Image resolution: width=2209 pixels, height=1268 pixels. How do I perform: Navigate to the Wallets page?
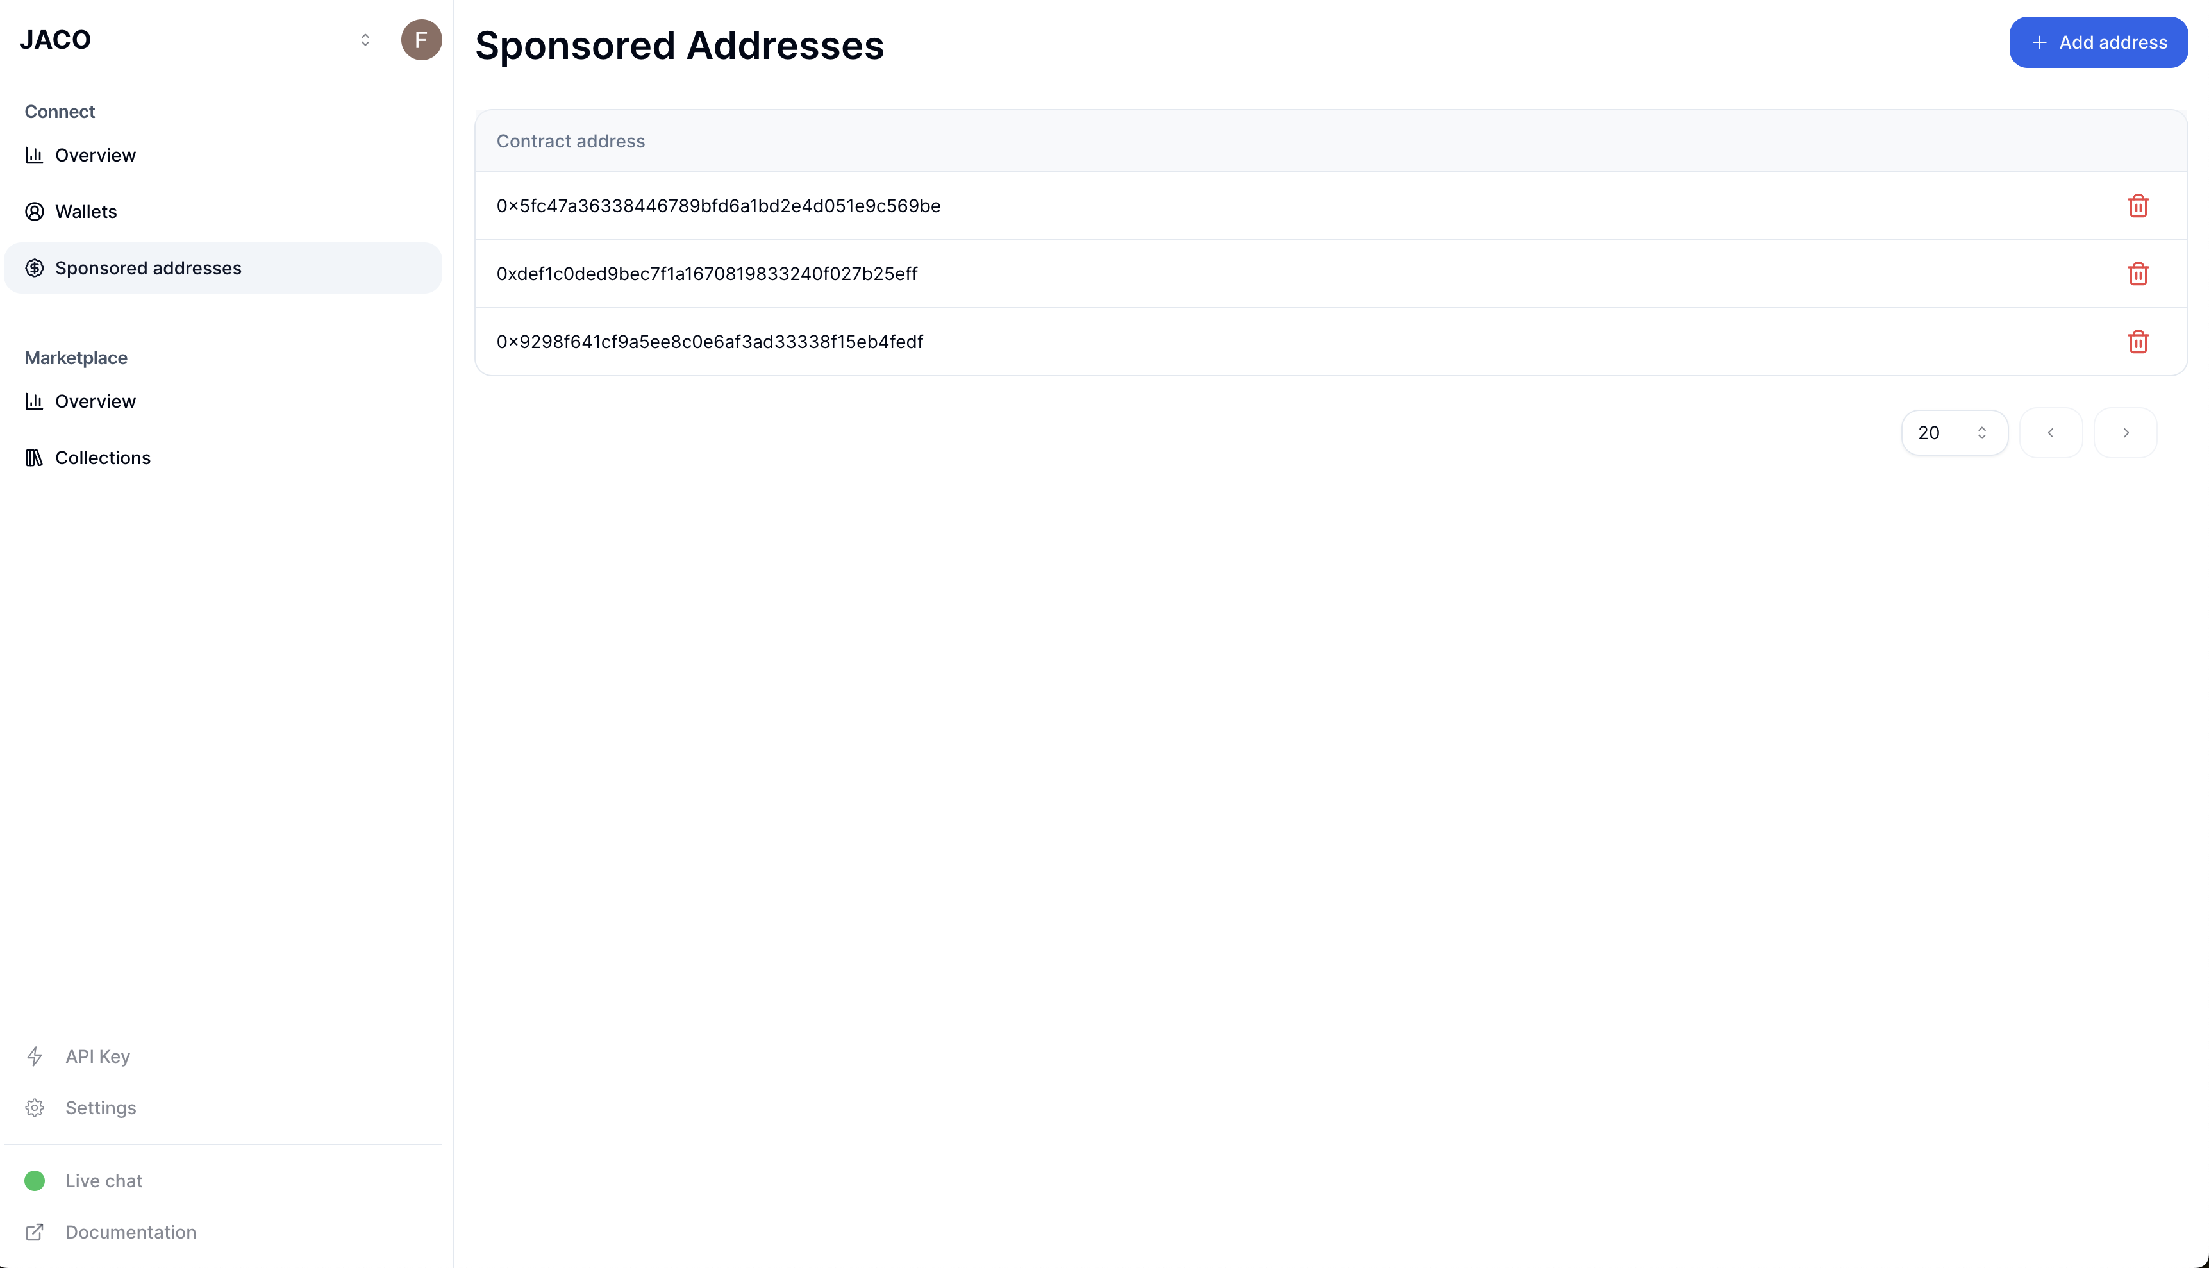coord(86,212)
